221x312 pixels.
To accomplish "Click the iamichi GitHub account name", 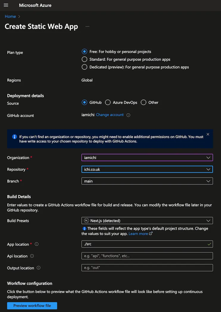I will click(x=88, y=115).
